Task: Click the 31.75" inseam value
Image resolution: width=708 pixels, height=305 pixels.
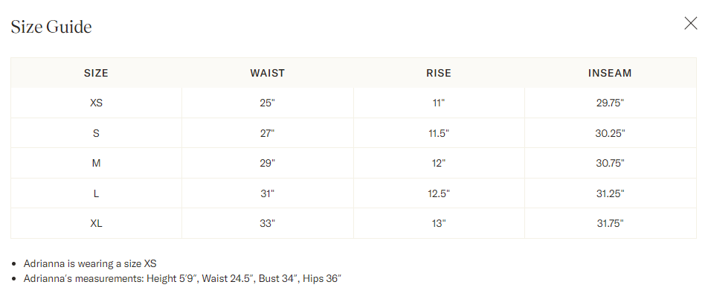Action: [x=610, y=223]
